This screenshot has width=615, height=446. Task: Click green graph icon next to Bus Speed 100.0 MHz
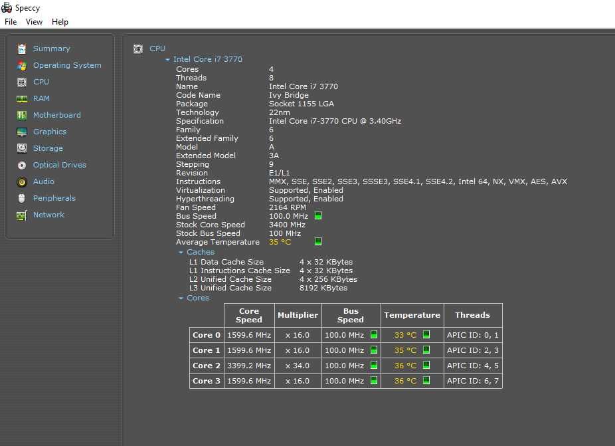pos(318,215)
